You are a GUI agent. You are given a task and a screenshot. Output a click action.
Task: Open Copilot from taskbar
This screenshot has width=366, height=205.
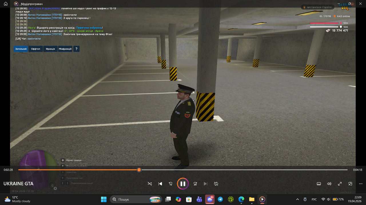[x=178, y=199]
